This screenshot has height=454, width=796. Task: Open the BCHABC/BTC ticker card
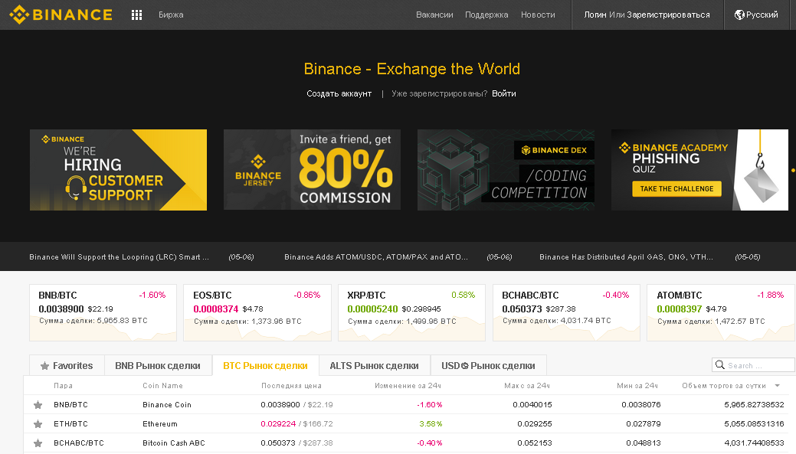click(x=566, y=312)
